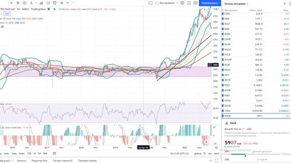Select the chart layout square icon

[151, 3]
